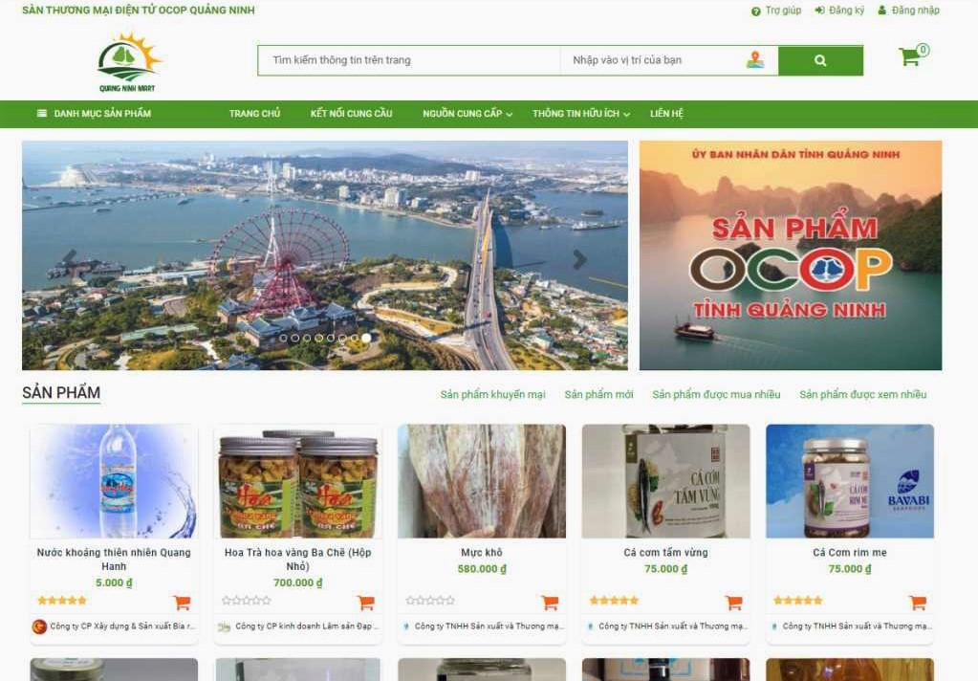Select the last carousel indicator dot

click(x=366, y=338)
